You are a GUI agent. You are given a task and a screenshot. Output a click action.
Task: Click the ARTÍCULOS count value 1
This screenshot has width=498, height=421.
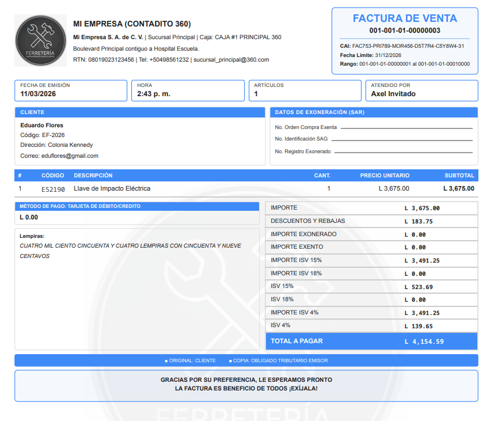point(256,94)
